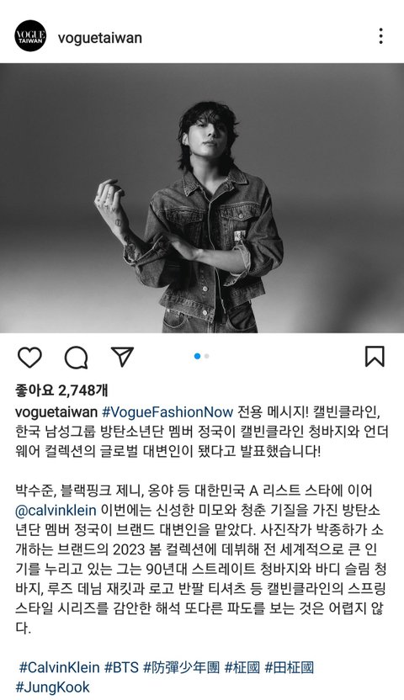This screenshot has width=404, height=700.
Task: Open voguetaiwan username in caption
Action: point(56,411)
